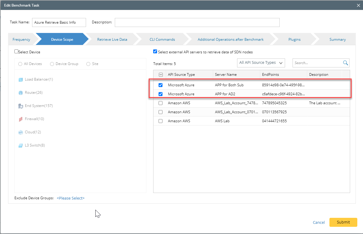The width and height of the screenshot is (363, 234).
Task: Click endpoint 070113567925 cell
Action: [x=274, y=112]
